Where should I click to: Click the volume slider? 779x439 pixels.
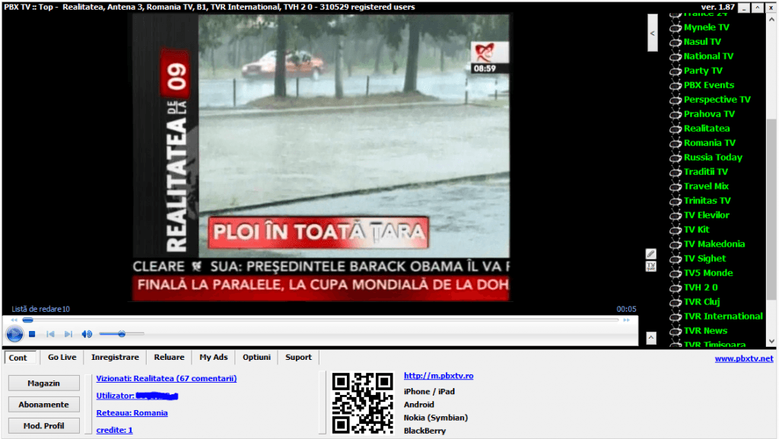122,334
